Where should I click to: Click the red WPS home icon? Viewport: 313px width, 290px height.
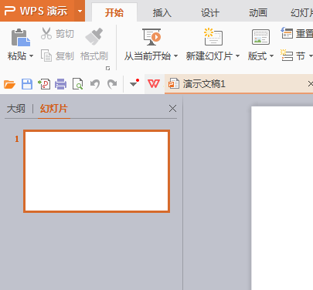(154, 83)
